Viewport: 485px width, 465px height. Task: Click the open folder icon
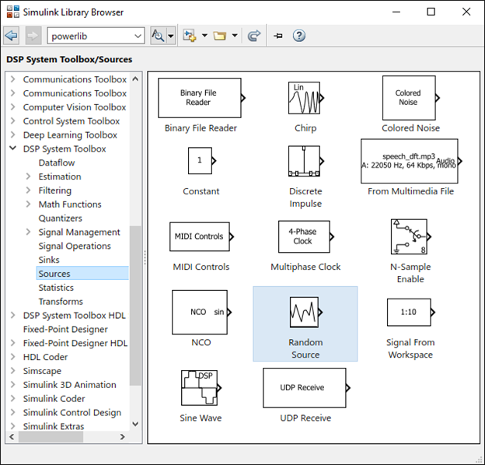(220, 36)
